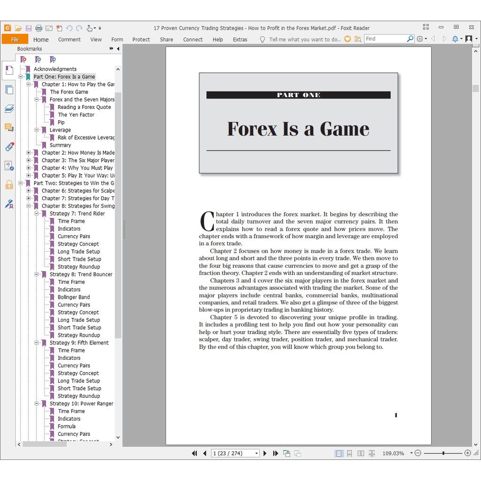Screen dimensions: 481x481
Task: Switch to the Protect tab
Action: (141, 39)
